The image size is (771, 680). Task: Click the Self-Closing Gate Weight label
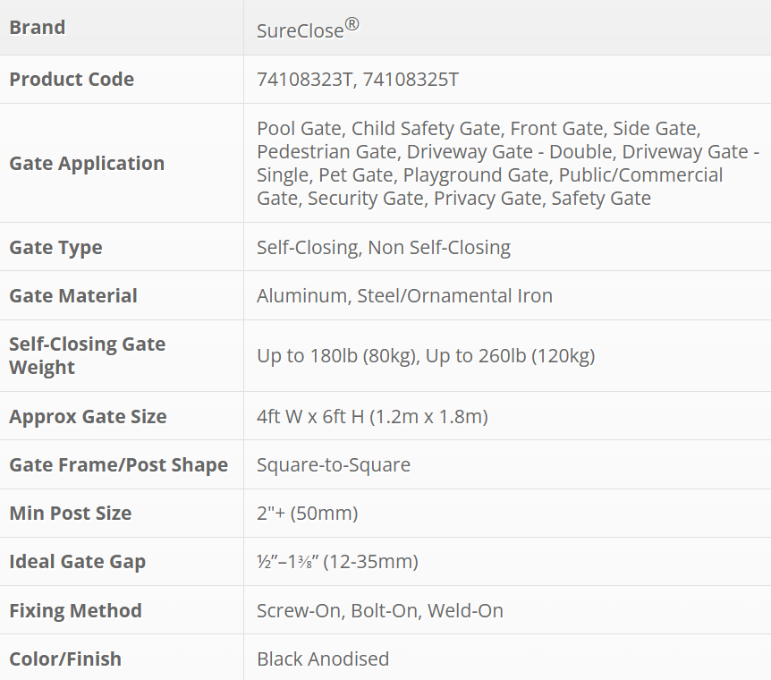(87, 356)
